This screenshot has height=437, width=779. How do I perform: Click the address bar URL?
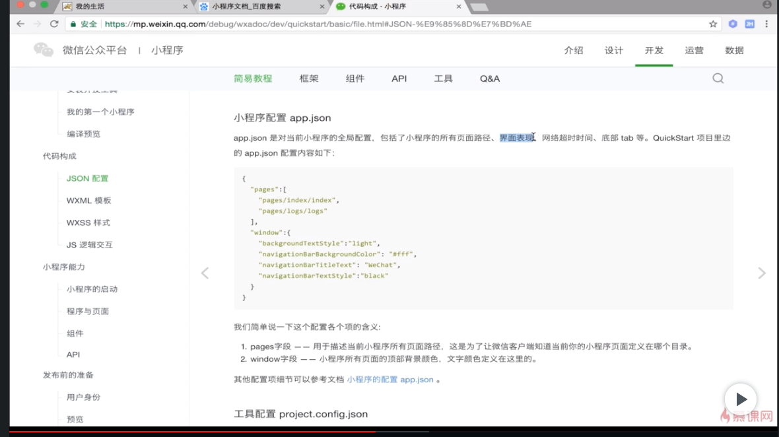(318, 24)
